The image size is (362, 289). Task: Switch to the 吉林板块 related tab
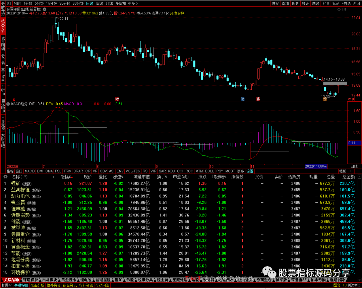click(49, 280)
